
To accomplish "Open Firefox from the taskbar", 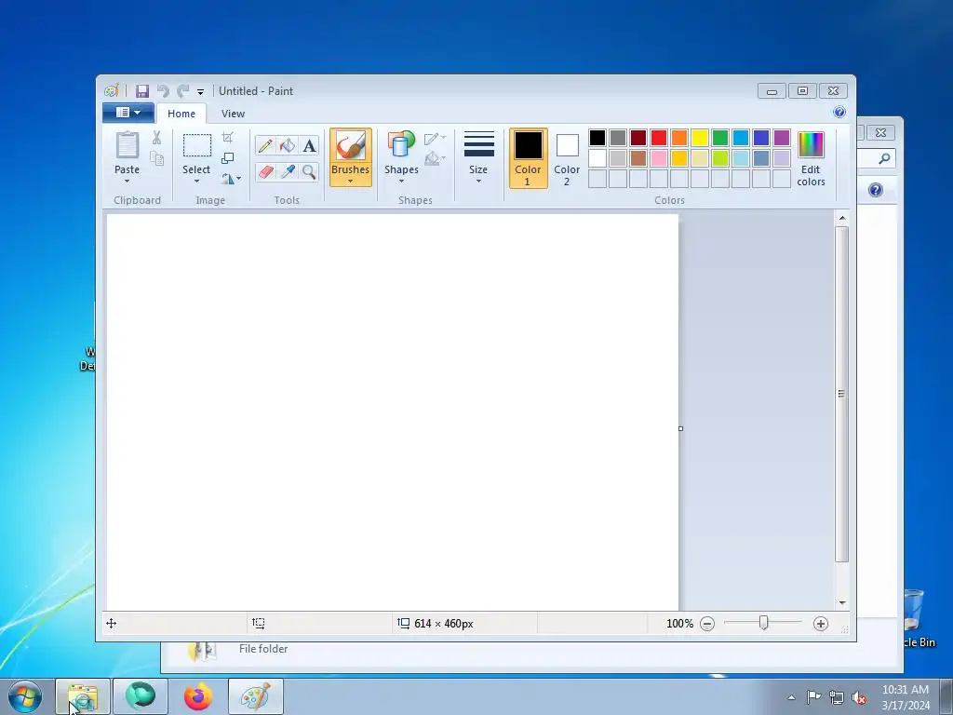I will [x=197, y=696].
